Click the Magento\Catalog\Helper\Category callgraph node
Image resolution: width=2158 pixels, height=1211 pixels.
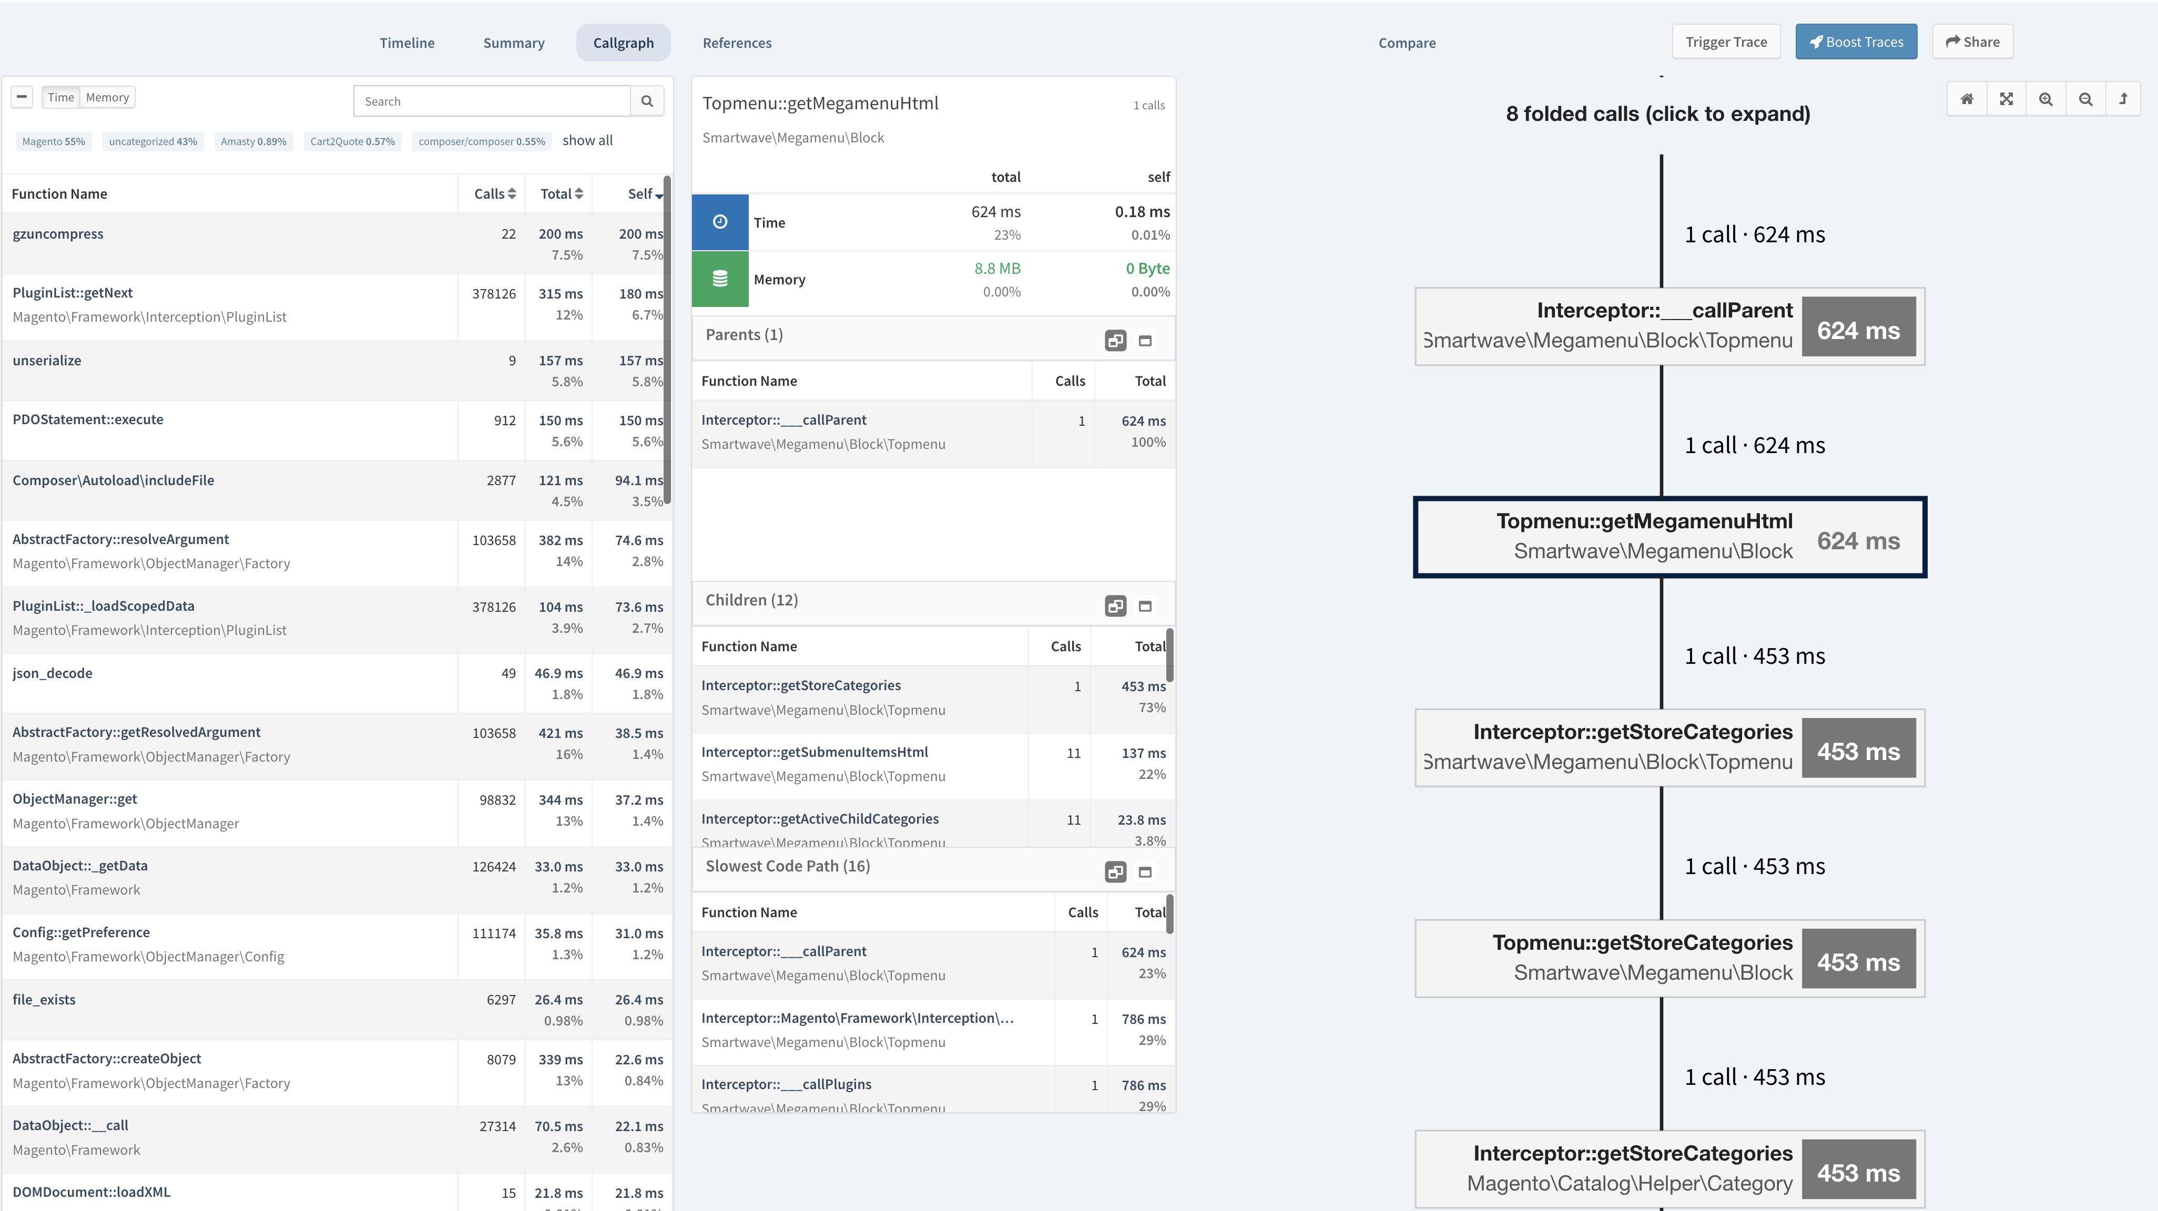[1670, 1169]
